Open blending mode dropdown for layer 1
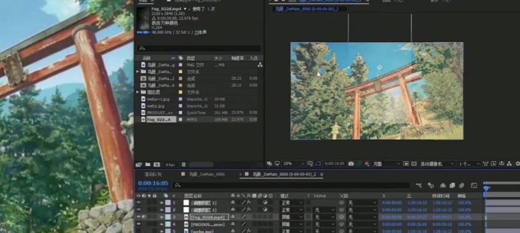 click(292, 203)
